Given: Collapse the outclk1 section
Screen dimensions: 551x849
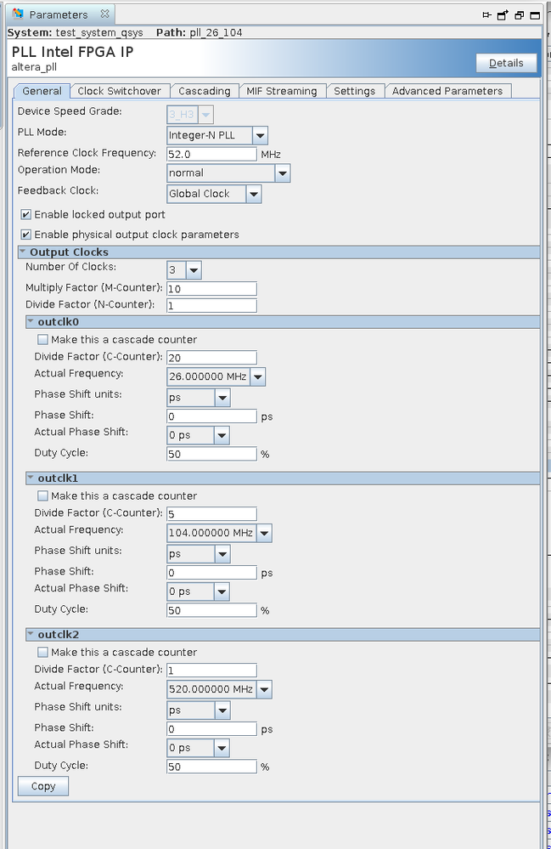Looking at the screenshot, I should 31,478.
